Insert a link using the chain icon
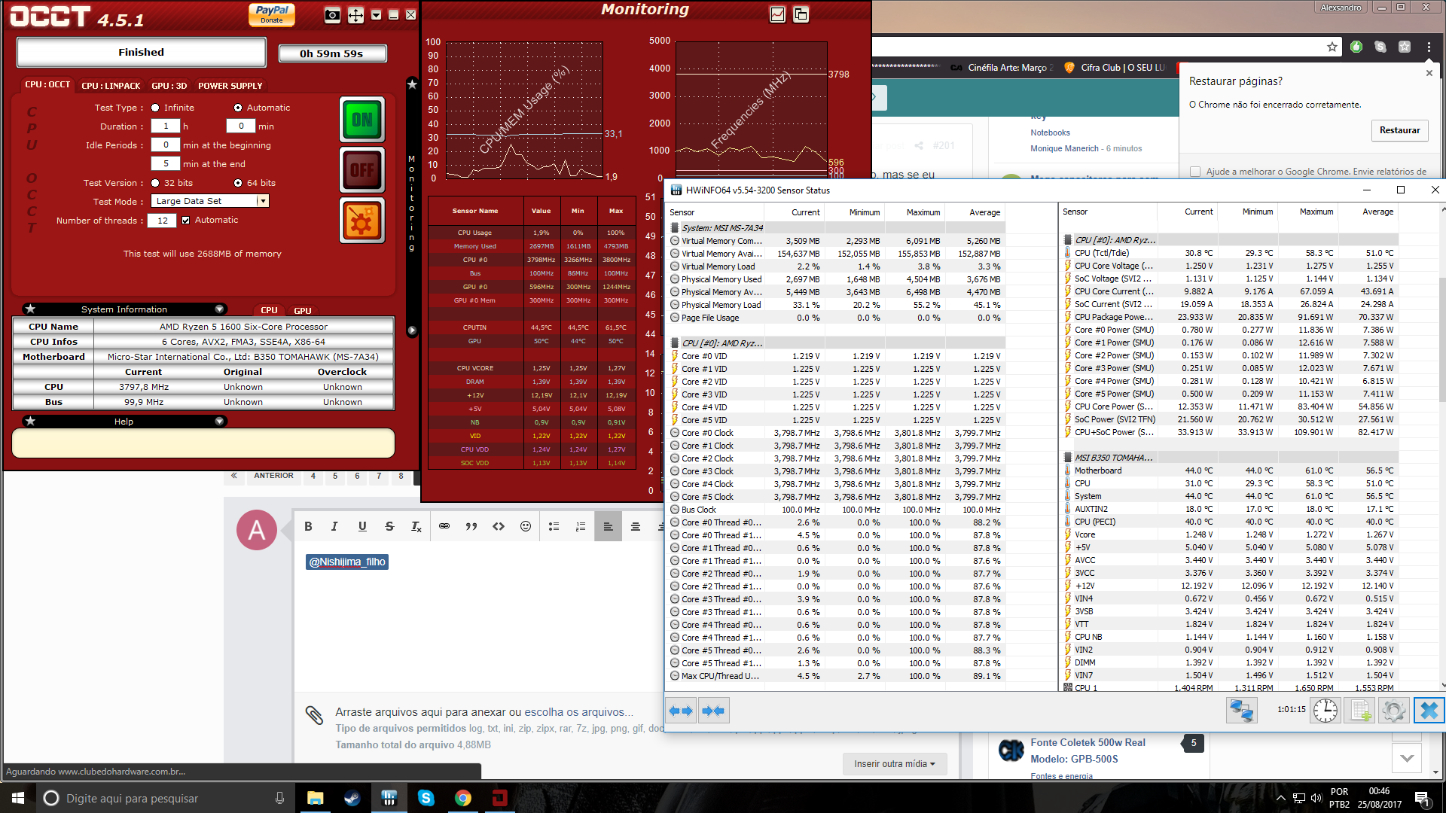 click(444, 526)
